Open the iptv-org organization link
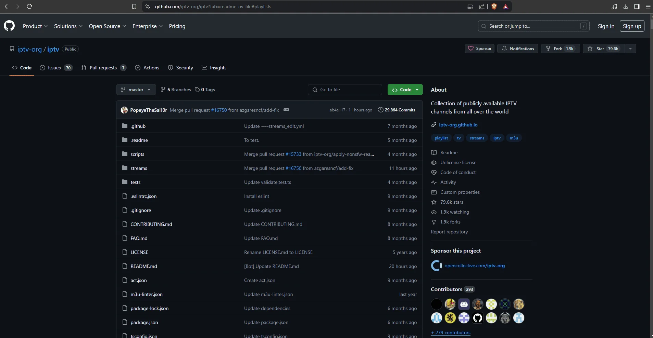 [29, 49]
